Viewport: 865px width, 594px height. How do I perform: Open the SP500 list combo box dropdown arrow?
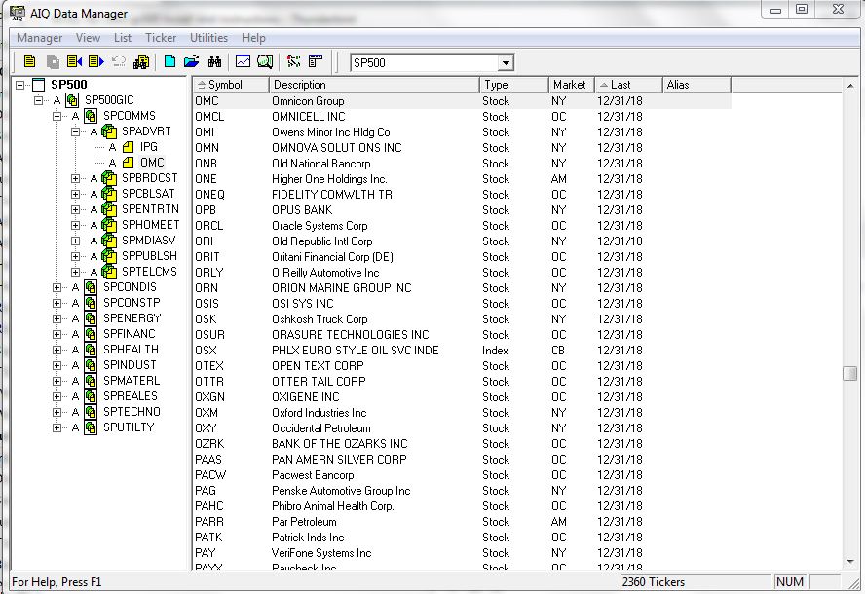(506, 63)
